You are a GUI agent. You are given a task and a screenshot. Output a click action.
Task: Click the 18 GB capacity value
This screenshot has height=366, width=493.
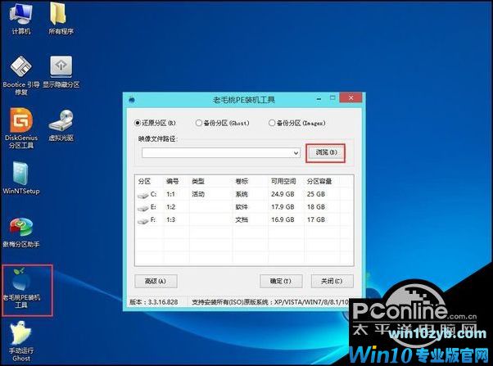pos(316,207)
